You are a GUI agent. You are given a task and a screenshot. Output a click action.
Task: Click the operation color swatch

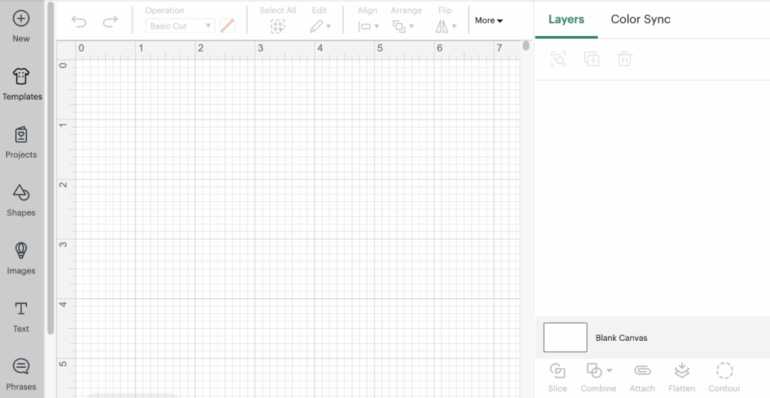point(227,26)
